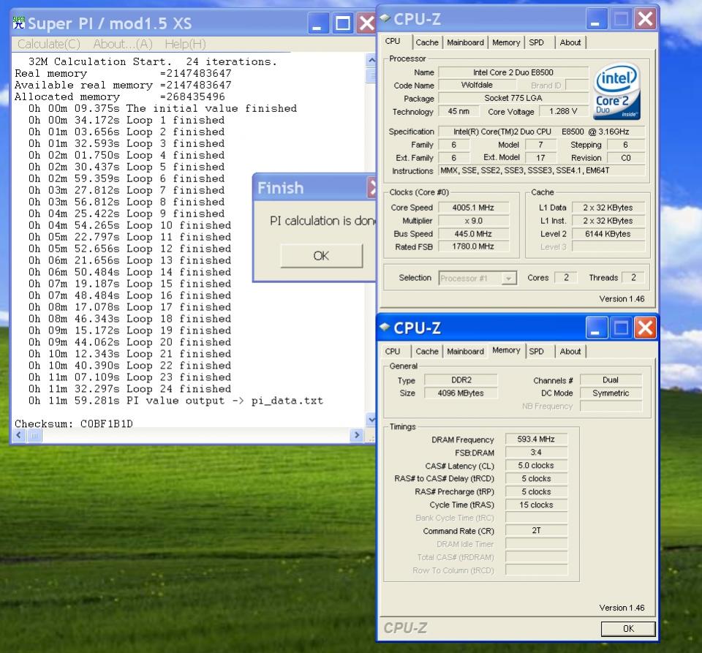This screenshot has width=702, height=653.
Task: Click the Package field Socket 775 LGA
Action: (x=513, y=98)
